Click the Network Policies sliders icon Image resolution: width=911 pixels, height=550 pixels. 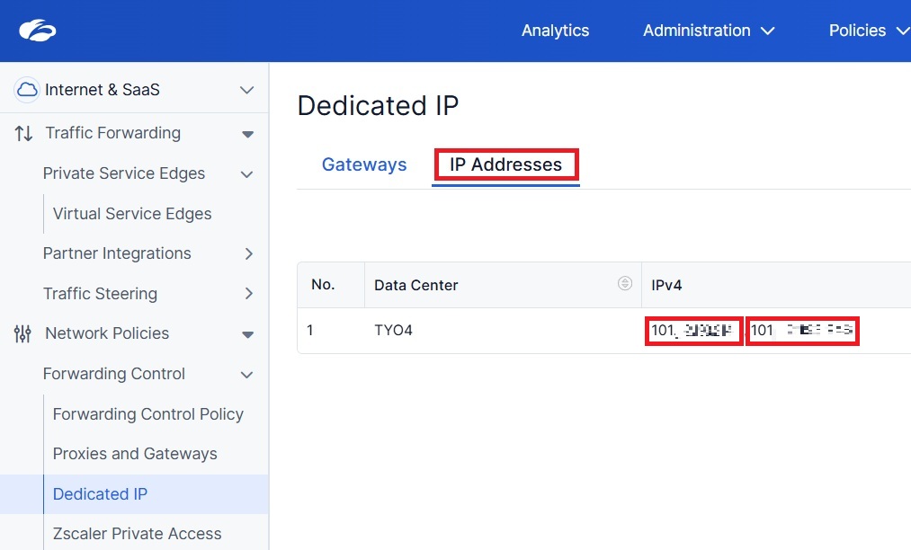click(23, 333)
